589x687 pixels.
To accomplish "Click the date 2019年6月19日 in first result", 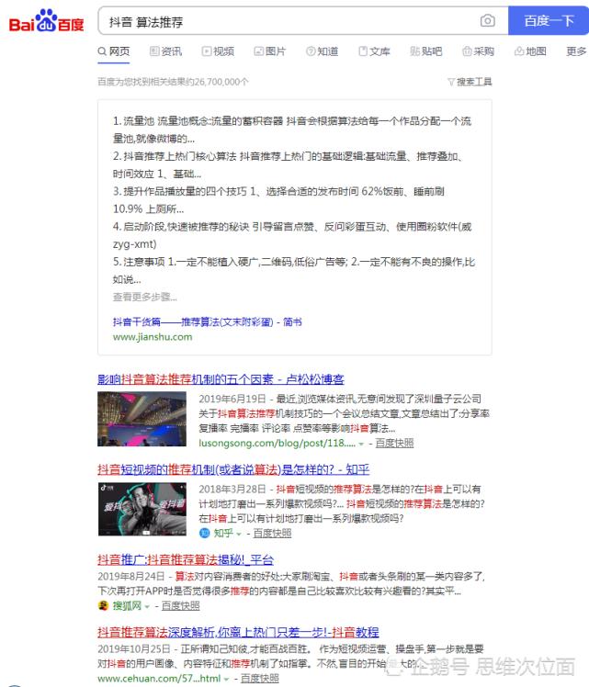I will [x=232, y=399].
